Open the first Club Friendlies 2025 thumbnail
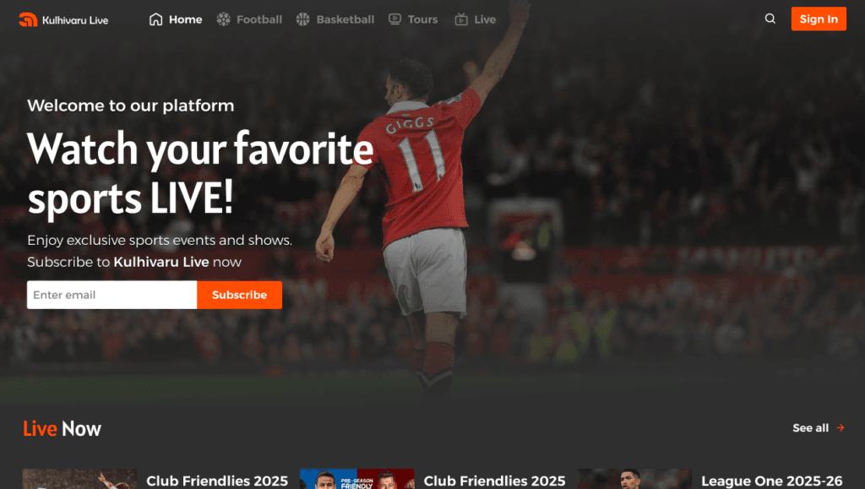Image resolution: width=865 pixels, height=489 pixels. coord(79,479)
